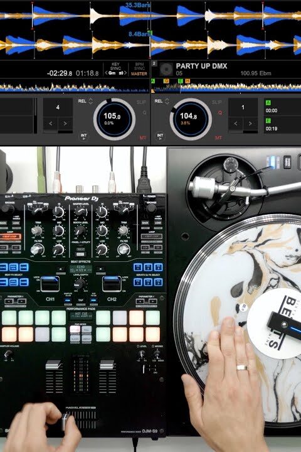Seek in the left deck track overview waveform
301x452 pixels.
[x=75, y=87]
